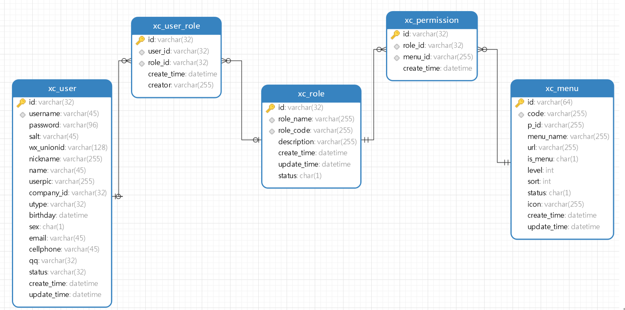Select the birthday: datetime column
625x310 pixels.
coord(59,215)
